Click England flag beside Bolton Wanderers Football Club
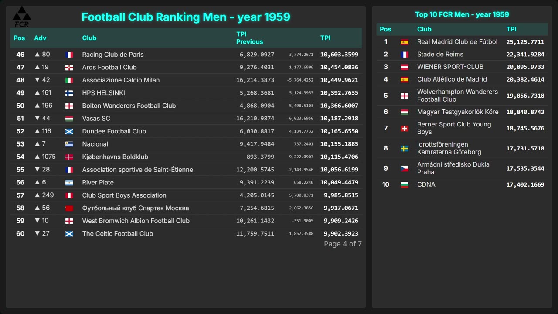Screen dimensions: 558x314 coord(69,106)
